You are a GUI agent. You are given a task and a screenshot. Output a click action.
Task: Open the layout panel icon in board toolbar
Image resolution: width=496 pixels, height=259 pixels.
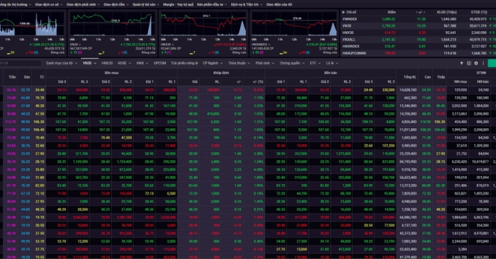coord(469,63)
